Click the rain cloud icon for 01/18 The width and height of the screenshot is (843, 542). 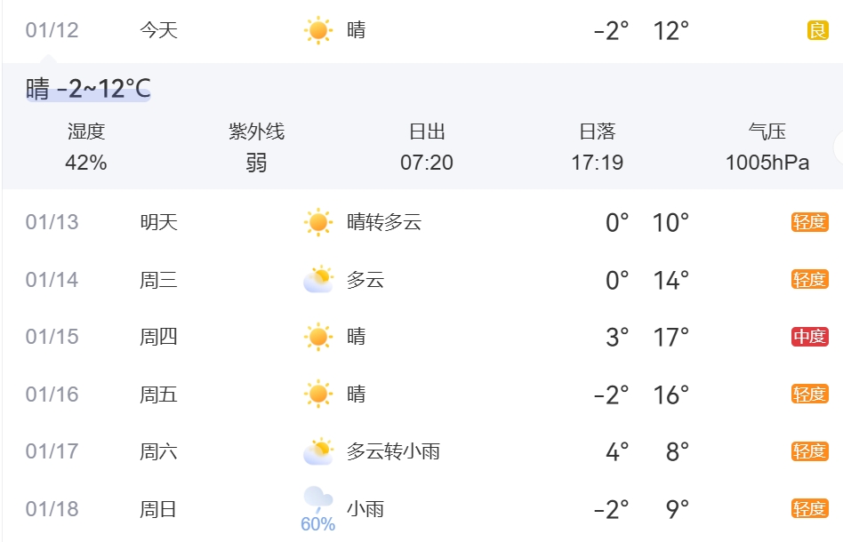pyautogui.click(x=317, y=499)
